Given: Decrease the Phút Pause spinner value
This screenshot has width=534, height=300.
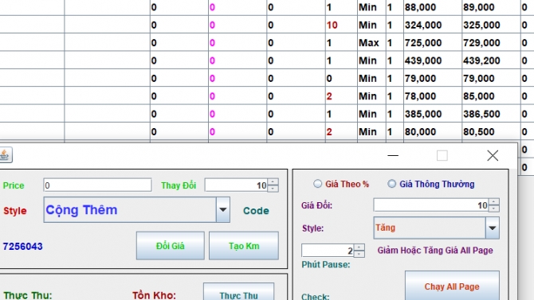Looking at the screenshot, I should click(359, 254).
